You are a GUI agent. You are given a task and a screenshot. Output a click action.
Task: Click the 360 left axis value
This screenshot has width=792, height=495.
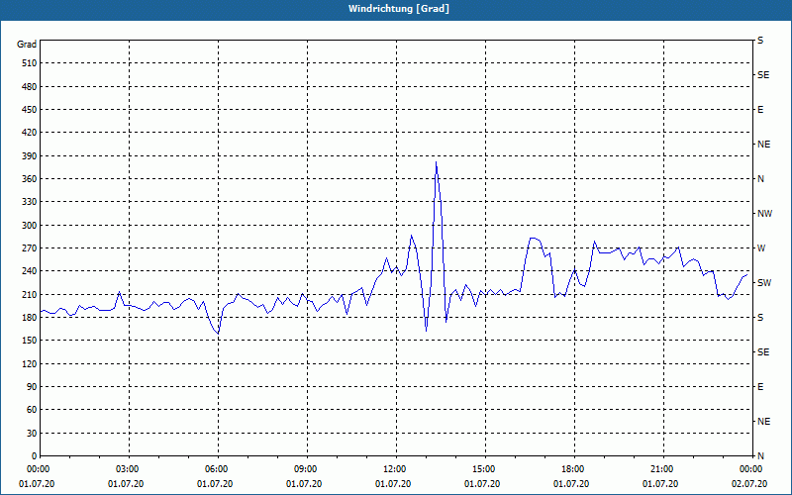(x=30, y=179)
